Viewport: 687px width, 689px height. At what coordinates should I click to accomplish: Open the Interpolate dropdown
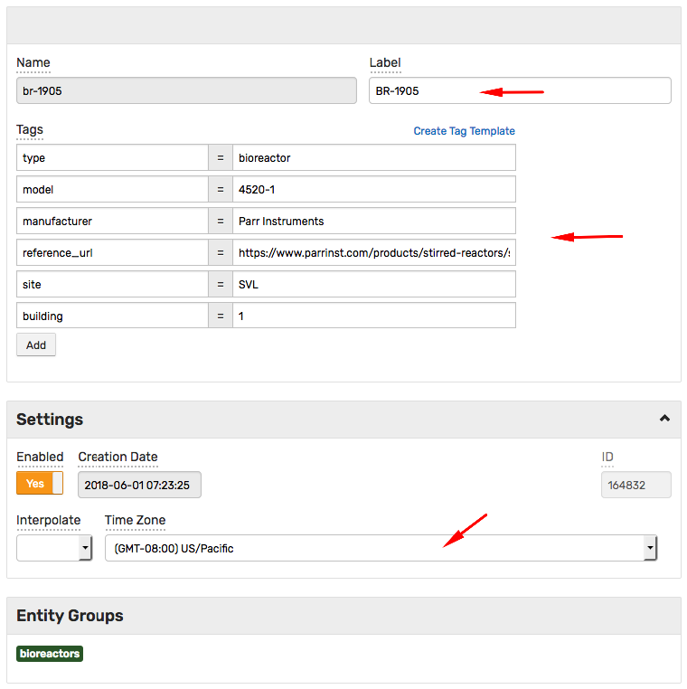pyautogui.click(x=54, y=548)
